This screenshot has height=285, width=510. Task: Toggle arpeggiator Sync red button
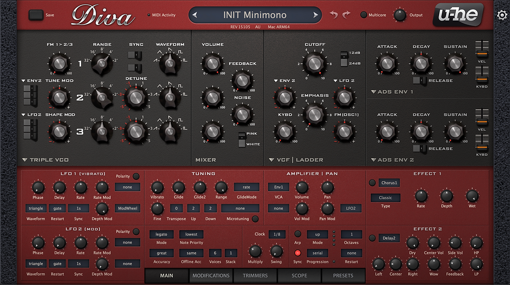297,253
